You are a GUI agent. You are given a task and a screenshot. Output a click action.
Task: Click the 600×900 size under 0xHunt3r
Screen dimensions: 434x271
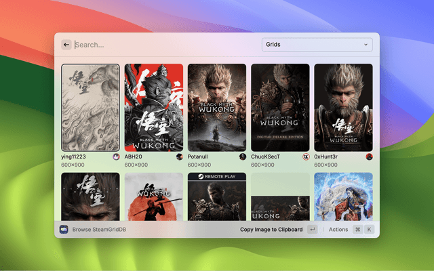(x=325, y=165)
